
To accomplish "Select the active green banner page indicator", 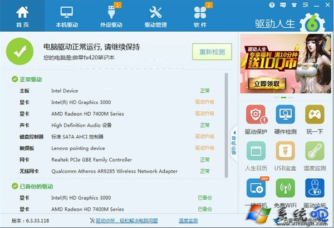I will tap(283, 97).
